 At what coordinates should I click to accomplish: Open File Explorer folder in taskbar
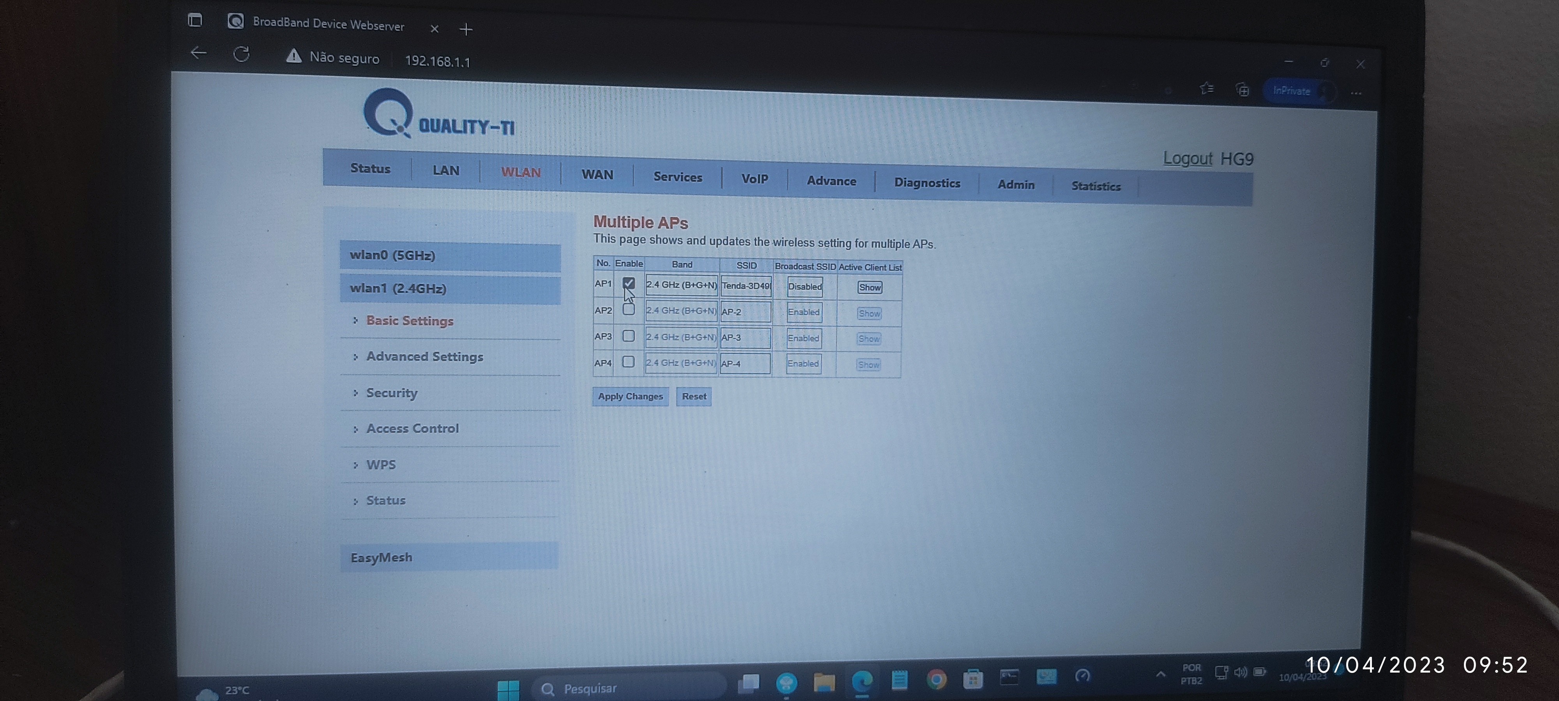tap(824, 682)
